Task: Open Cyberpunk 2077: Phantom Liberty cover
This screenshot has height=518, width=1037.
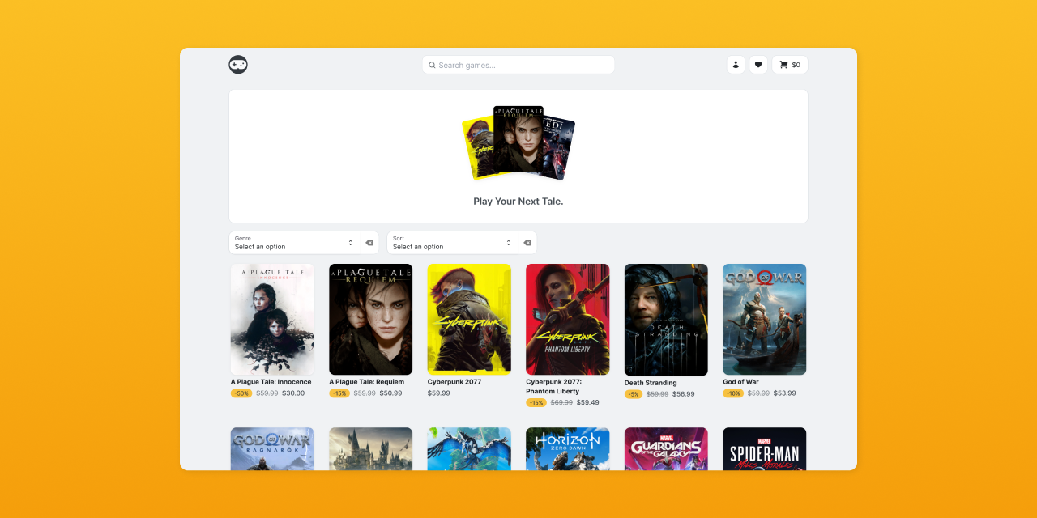Action: (x=568, y=319)
